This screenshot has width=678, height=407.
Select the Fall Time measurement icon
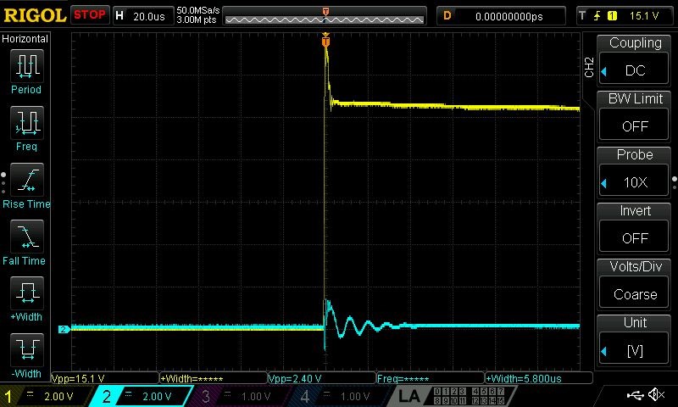pos(27,237)
